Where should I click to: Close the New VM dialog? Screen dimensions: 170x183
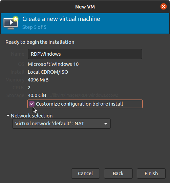[x=163, y=6]
